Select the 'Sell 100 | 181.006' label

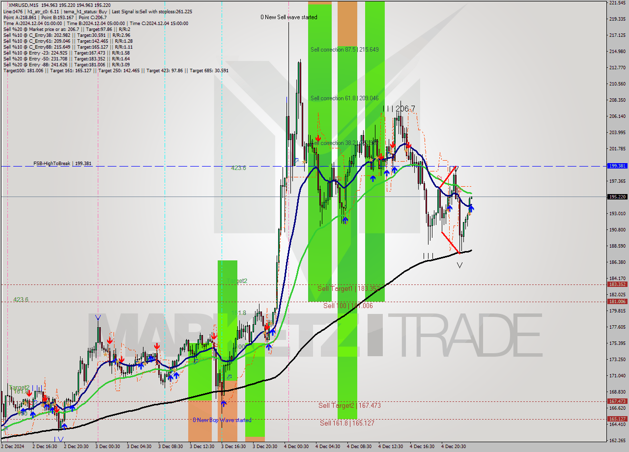(348, 306)
